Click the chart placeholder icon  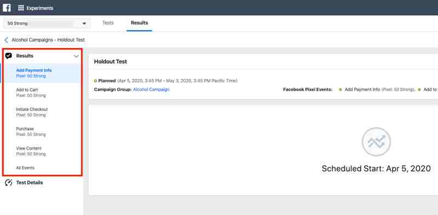(x=376, y=142)
